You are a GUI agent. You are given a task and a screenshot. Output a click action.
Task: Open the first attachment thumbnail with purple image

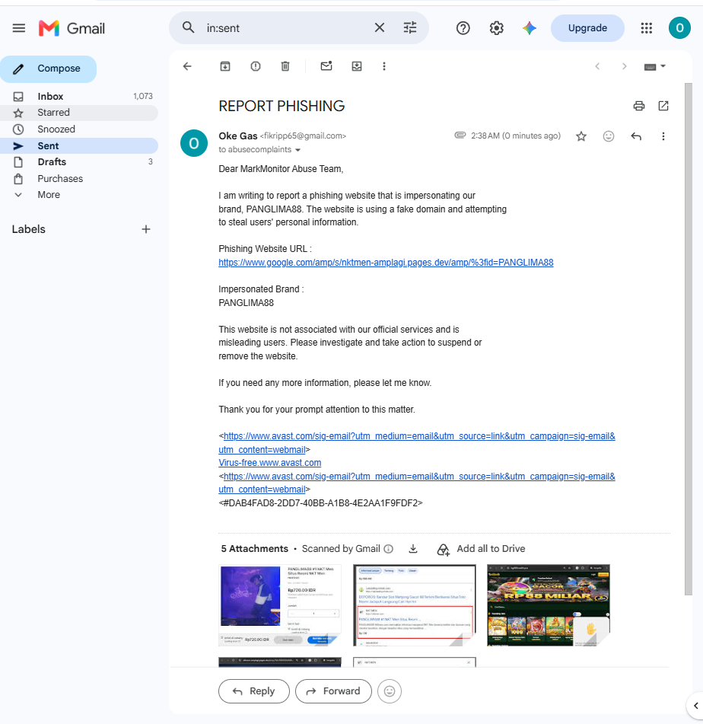point(280,605)
